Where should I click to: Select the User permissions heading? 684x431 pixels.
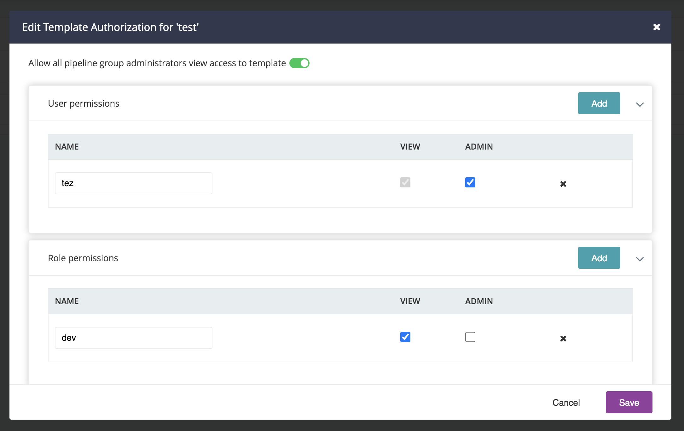point(84,103)
